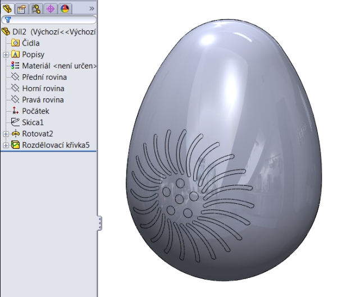Click the panel collapse handle on splitter
Image resolution: width=337 pixels, height=297 pixels.
(x=100, y=223)
